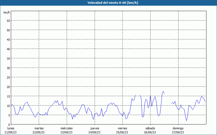Select the 'lunes' day label
This screenshot has height=135, width=217.
pyautogui.click(x=11, y=128)
